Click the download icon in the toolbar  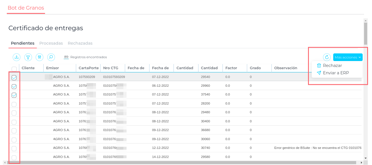(x=17, y=57)
